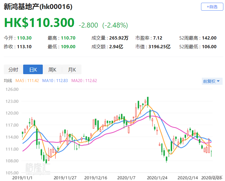Viewport: 225px width, 181px height.
Task: Click the percent change (-2.48%)
Action: 115,25
